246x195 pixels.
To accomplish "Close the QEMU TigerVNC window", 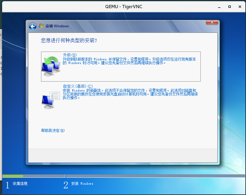I will (x=240, y=7).
